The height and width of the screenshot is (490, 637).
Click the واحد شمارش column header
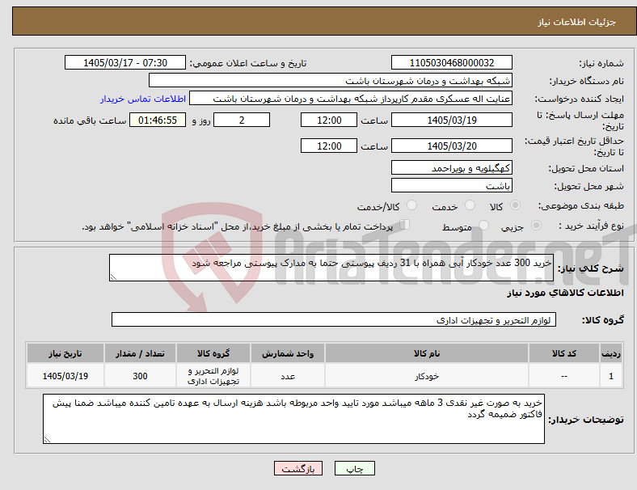tap(288, 353)
